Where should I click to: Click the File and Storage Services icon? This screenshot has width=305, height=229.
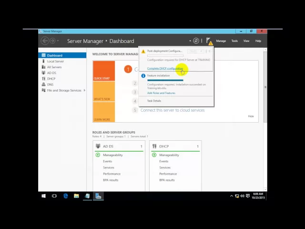point(43,90)
